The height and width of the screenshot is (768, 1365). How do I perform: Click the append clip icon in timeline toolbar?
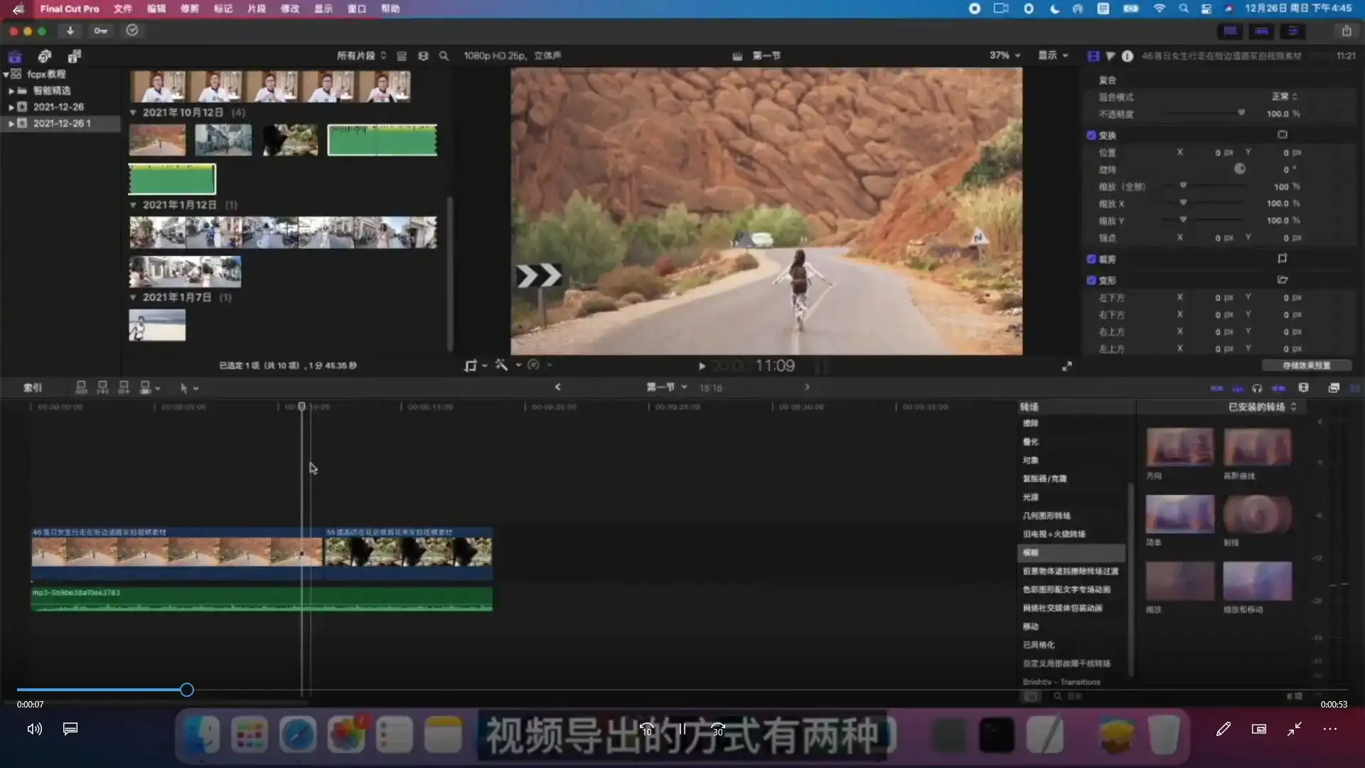click(124, 388)
